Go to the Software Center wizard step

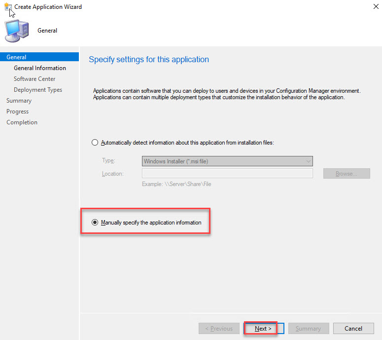click(35, 79)
